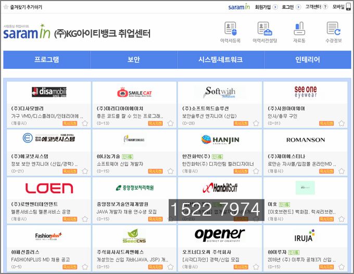
Task: Click the arrow icon beside 로그인
Action: [x=298, y=7]
